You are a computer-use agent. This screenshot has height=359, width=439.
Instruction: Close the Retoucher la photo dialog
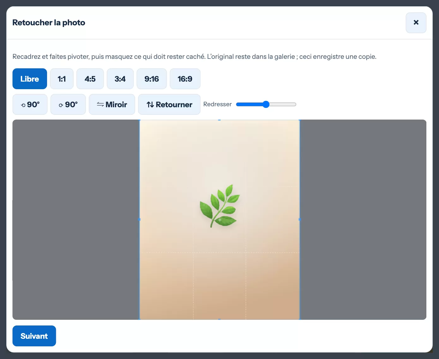pyautogui.click(x=416, y=22)
